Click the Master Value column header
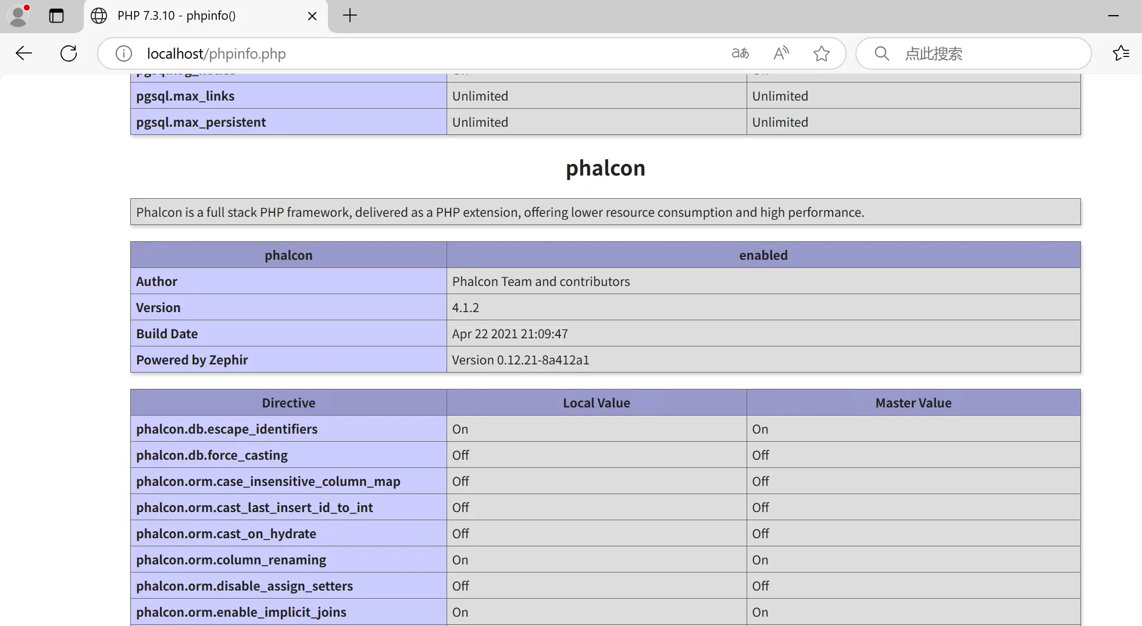Image resolution: width=1142 pixels, height=626 pixels. (x=913, y=403)
